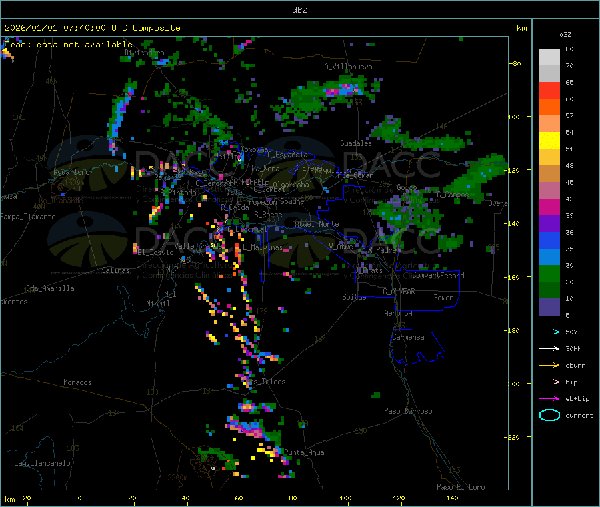Click the 'Salinas' map label
This screenshot has width=600, height=507.
point(115,270)
